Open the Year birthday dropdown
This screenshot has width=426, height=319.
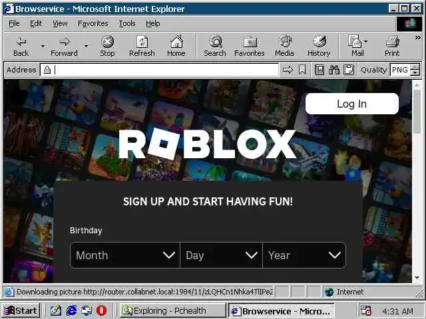pos(304,255)
